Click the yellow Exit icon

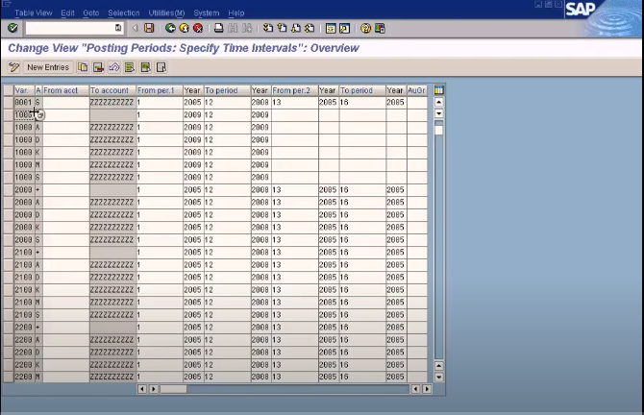tap(184, 28)
